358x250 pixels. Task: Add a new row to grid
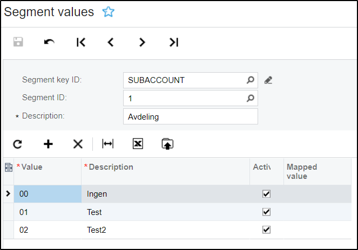pos(48,144)
